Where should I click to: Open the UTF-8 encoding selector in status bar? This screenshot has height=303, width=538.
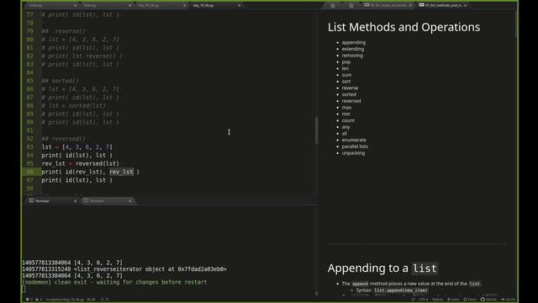click(x=424, y=300)
